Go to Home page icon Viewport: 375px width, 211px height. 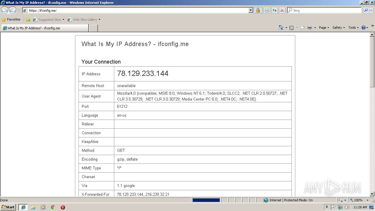coord(281,28)
